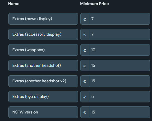Image resolution: width=152 pixels, height=121 pixels.
Task: Click the euro symbol in the paws display row
Action: point(85,19)
